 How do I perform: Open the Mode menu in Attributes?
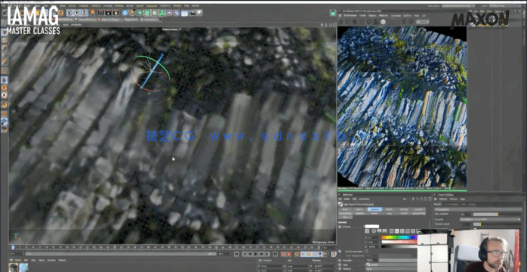347,199
